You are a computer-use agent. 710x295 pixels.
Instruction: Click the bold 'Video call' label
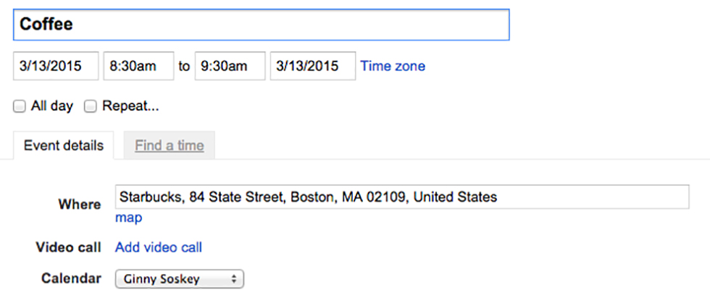pyautogui.click(x=69, y=247)
